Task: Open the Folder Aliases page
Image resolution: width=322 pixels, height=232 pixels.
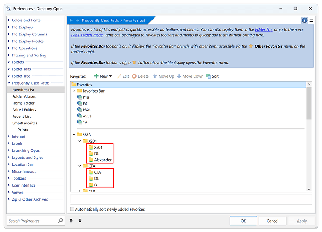Action: pos(24,96)
